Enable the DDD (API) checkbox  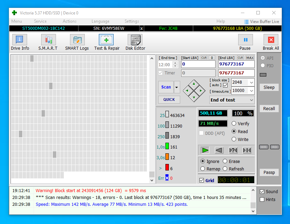click(201, 133)
